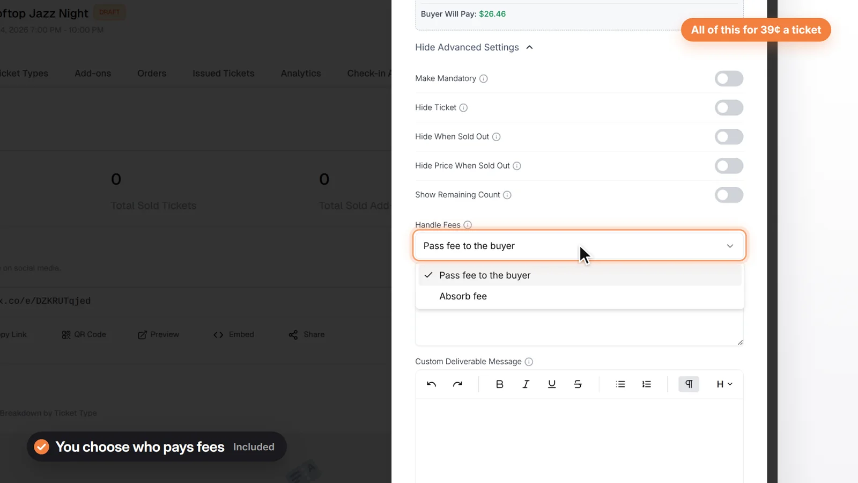Image resolution: width=858 pixels, height=483 pixels.
Task: Click the Embed button
Action: (x=234, y=334)
